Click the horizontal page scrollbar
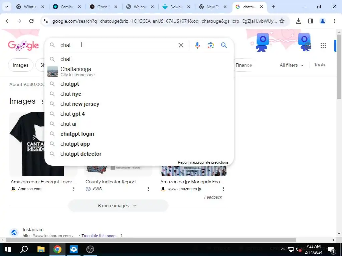 pos(151,240)
